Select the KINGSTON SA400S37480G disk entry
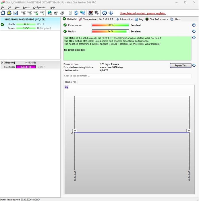The width and height of the screenshot is (199, 201). coord(30,24)
